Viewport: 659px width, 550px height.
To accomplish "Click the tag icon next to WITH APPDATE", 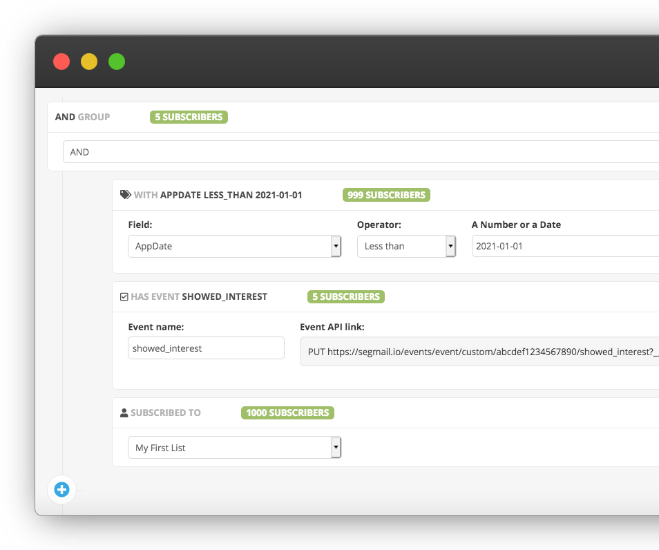I will [125, 194].
